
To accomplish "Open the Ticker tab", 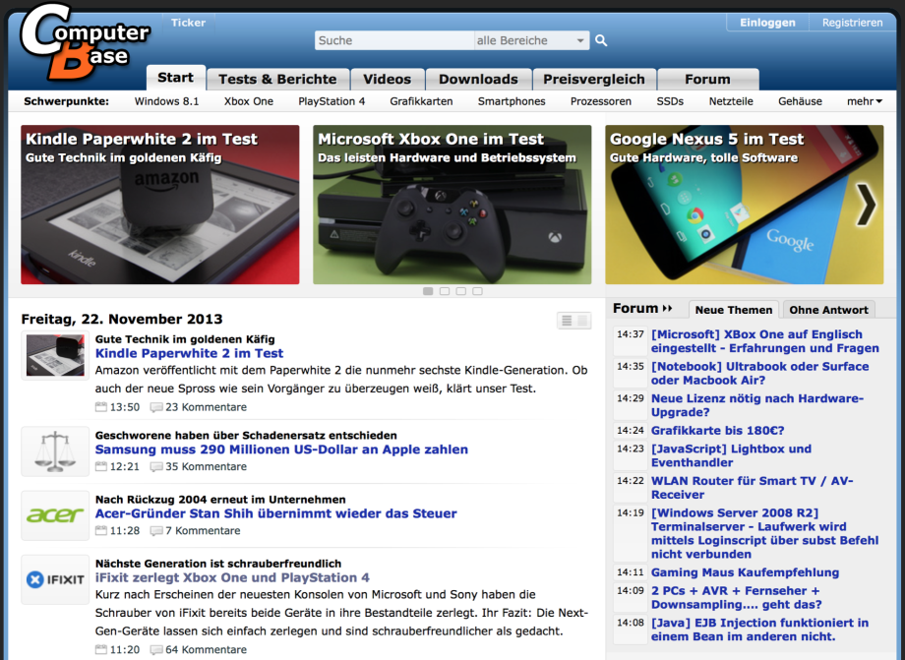I will (188, 23).
